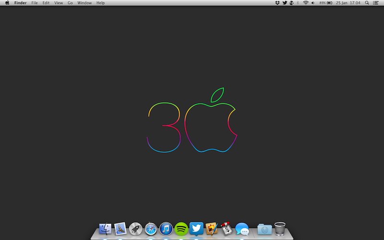
Task: Open iTunes from the Dock
Action: (166, 229)
